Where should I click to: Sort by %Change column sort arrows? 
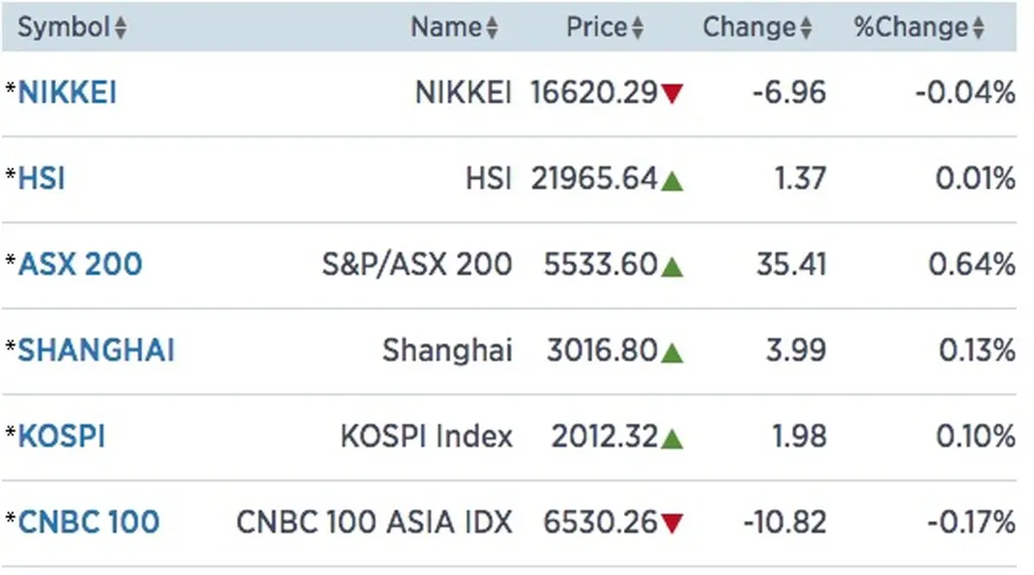click(978, 28)
